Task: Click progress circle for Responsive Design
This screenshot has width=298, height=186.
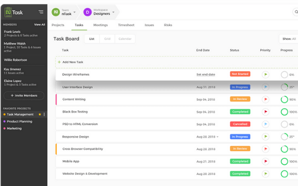Action: point(284,137)
